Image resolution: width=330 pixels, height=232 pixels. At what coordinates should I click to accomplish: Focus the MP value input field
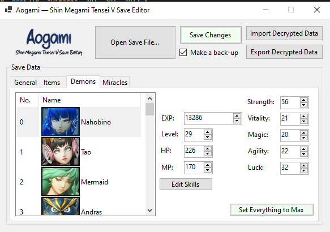point(194,167)
